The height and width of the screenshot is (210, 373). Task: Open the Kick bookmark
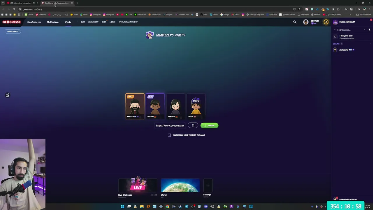click(x=129, y=15)
